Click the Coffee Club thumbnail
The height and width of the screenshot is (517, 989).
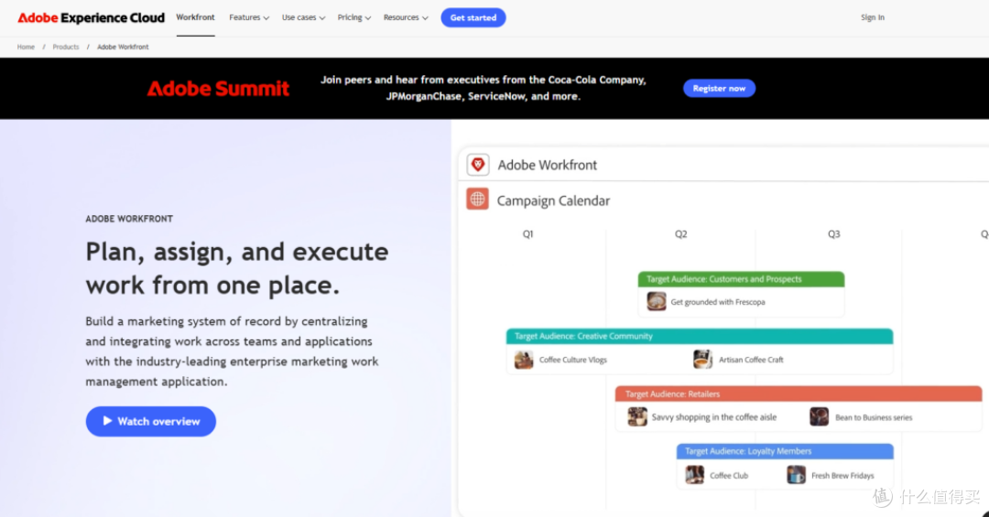pos(694,475)
